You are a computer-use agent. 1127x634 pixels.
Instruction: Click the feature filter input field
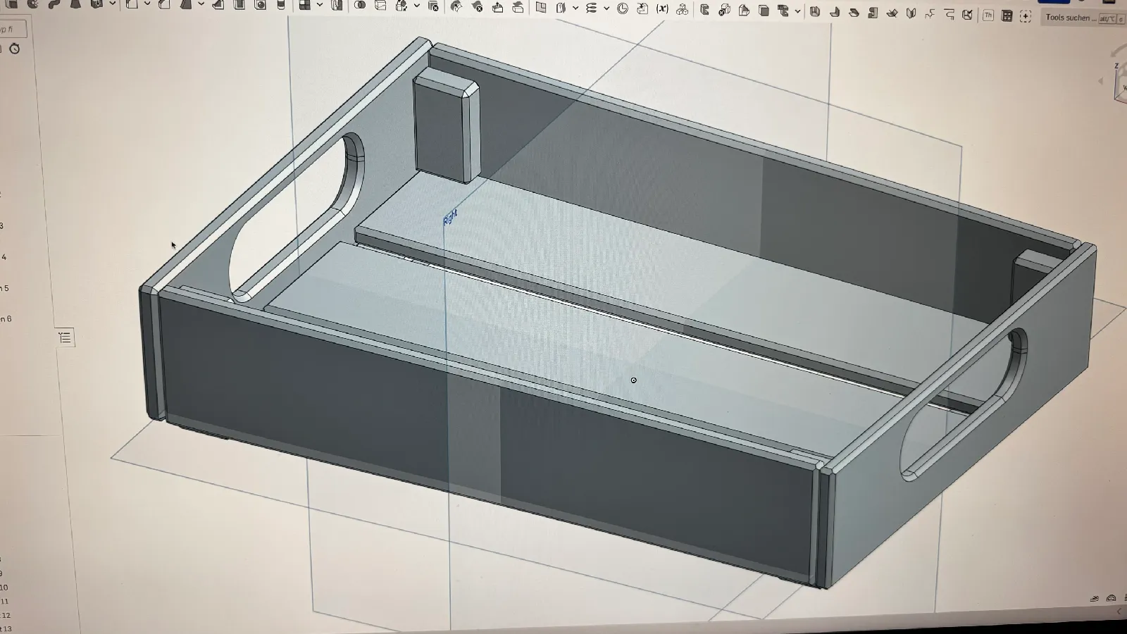12,29
